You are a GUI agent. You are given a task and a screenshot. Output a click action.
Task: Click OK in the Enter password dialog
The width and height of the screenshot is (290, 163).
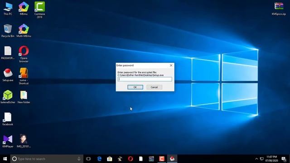(135, 87)
